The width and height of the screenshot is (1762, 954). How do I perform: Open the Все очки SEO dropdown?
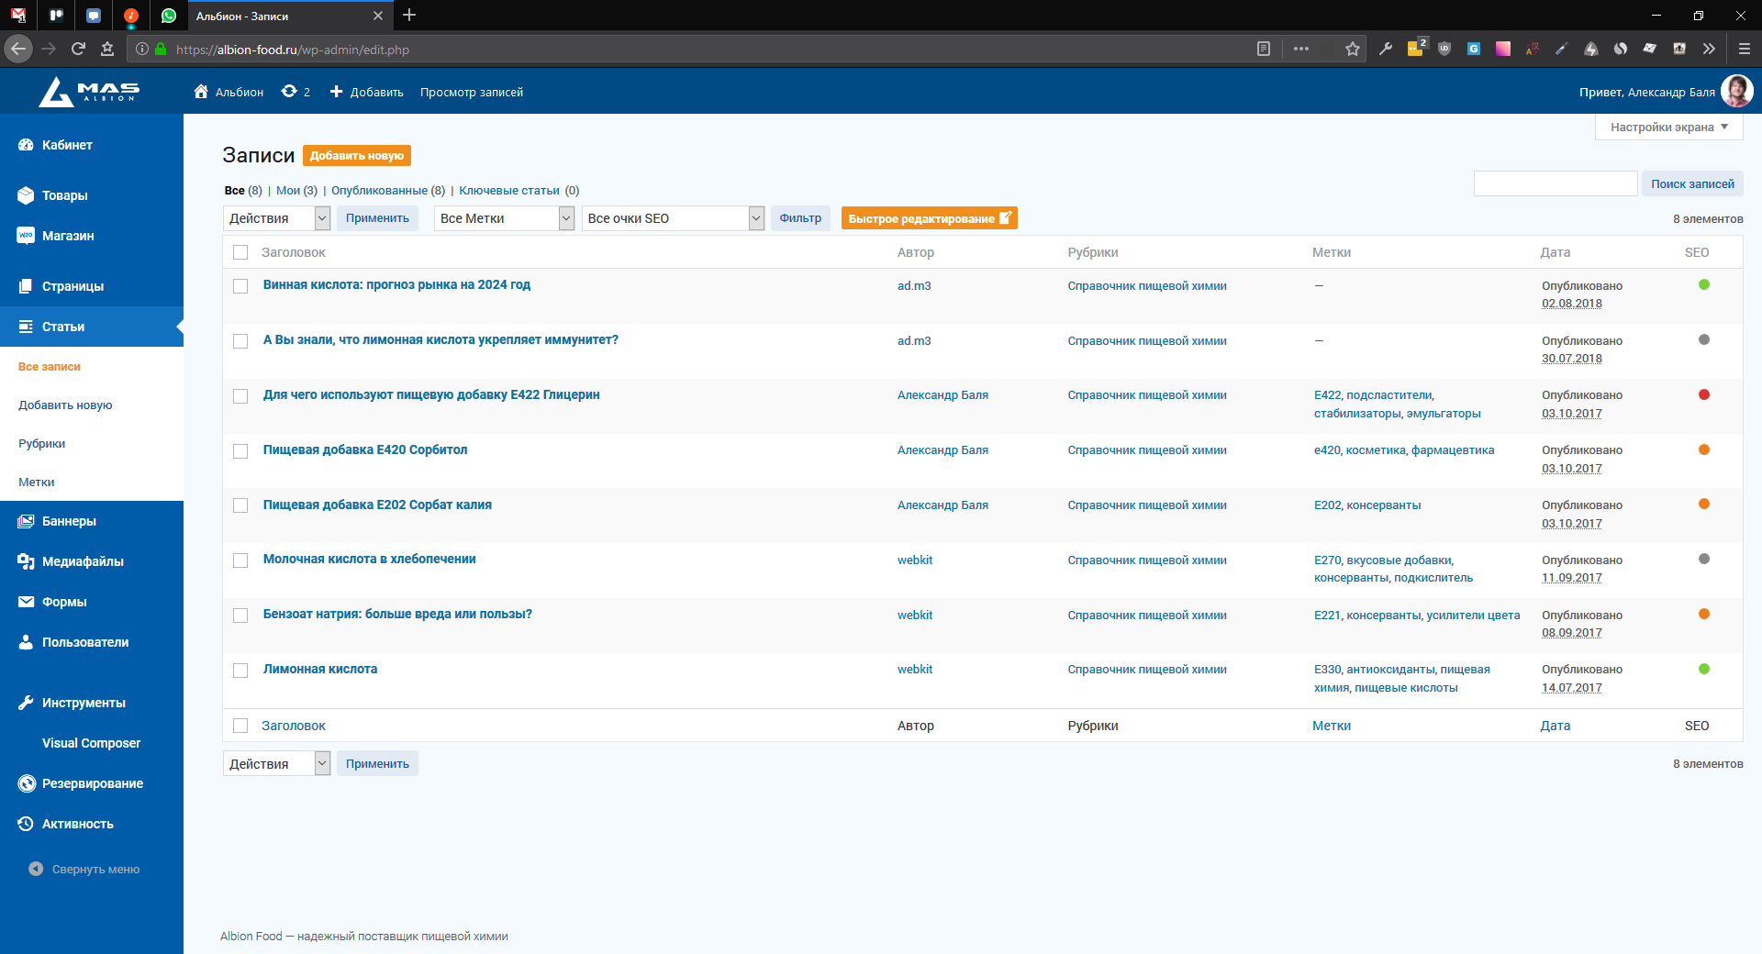coord(673,218)
